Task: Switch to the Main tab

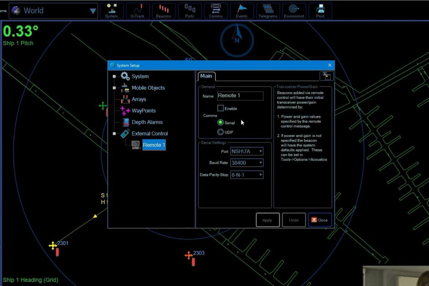Action: 206,76
